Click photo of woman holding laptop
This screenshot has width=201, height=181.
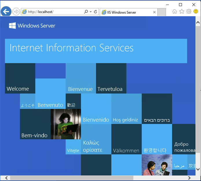[x=66, y=124]
